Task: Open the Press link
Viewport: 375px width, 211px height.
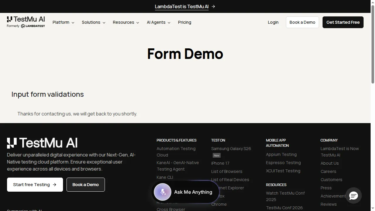Action: [326, 188]
